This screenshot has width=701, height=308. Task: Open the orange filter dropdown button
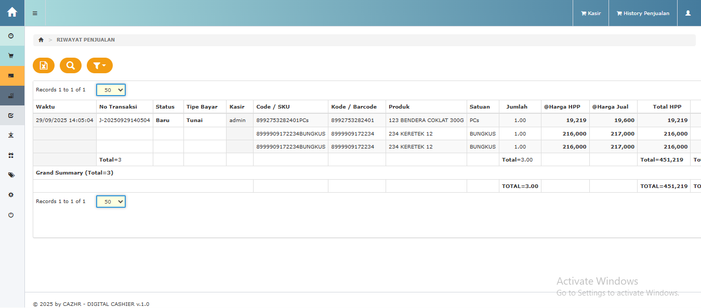99,65
